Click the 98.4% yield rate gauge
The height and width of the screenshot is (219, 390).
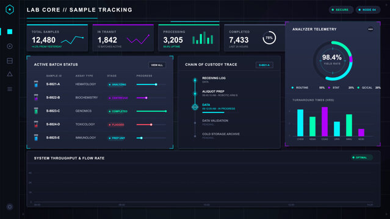(x=333, y=61)
